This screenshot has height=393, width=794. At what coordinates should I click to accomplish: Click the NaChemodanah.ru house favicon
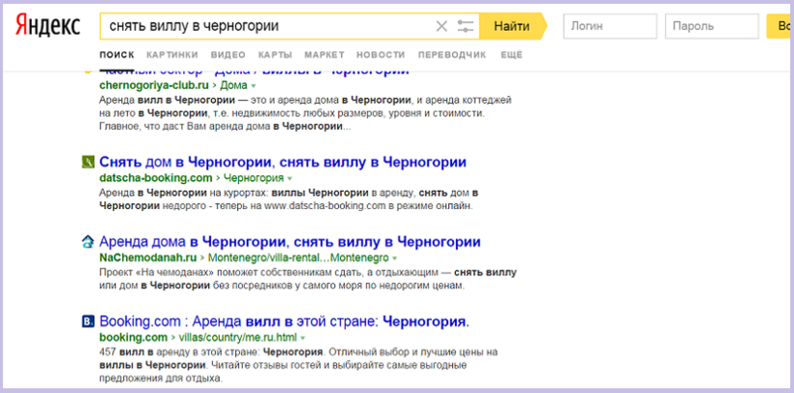pyautogui.click(x=88, y=242)
